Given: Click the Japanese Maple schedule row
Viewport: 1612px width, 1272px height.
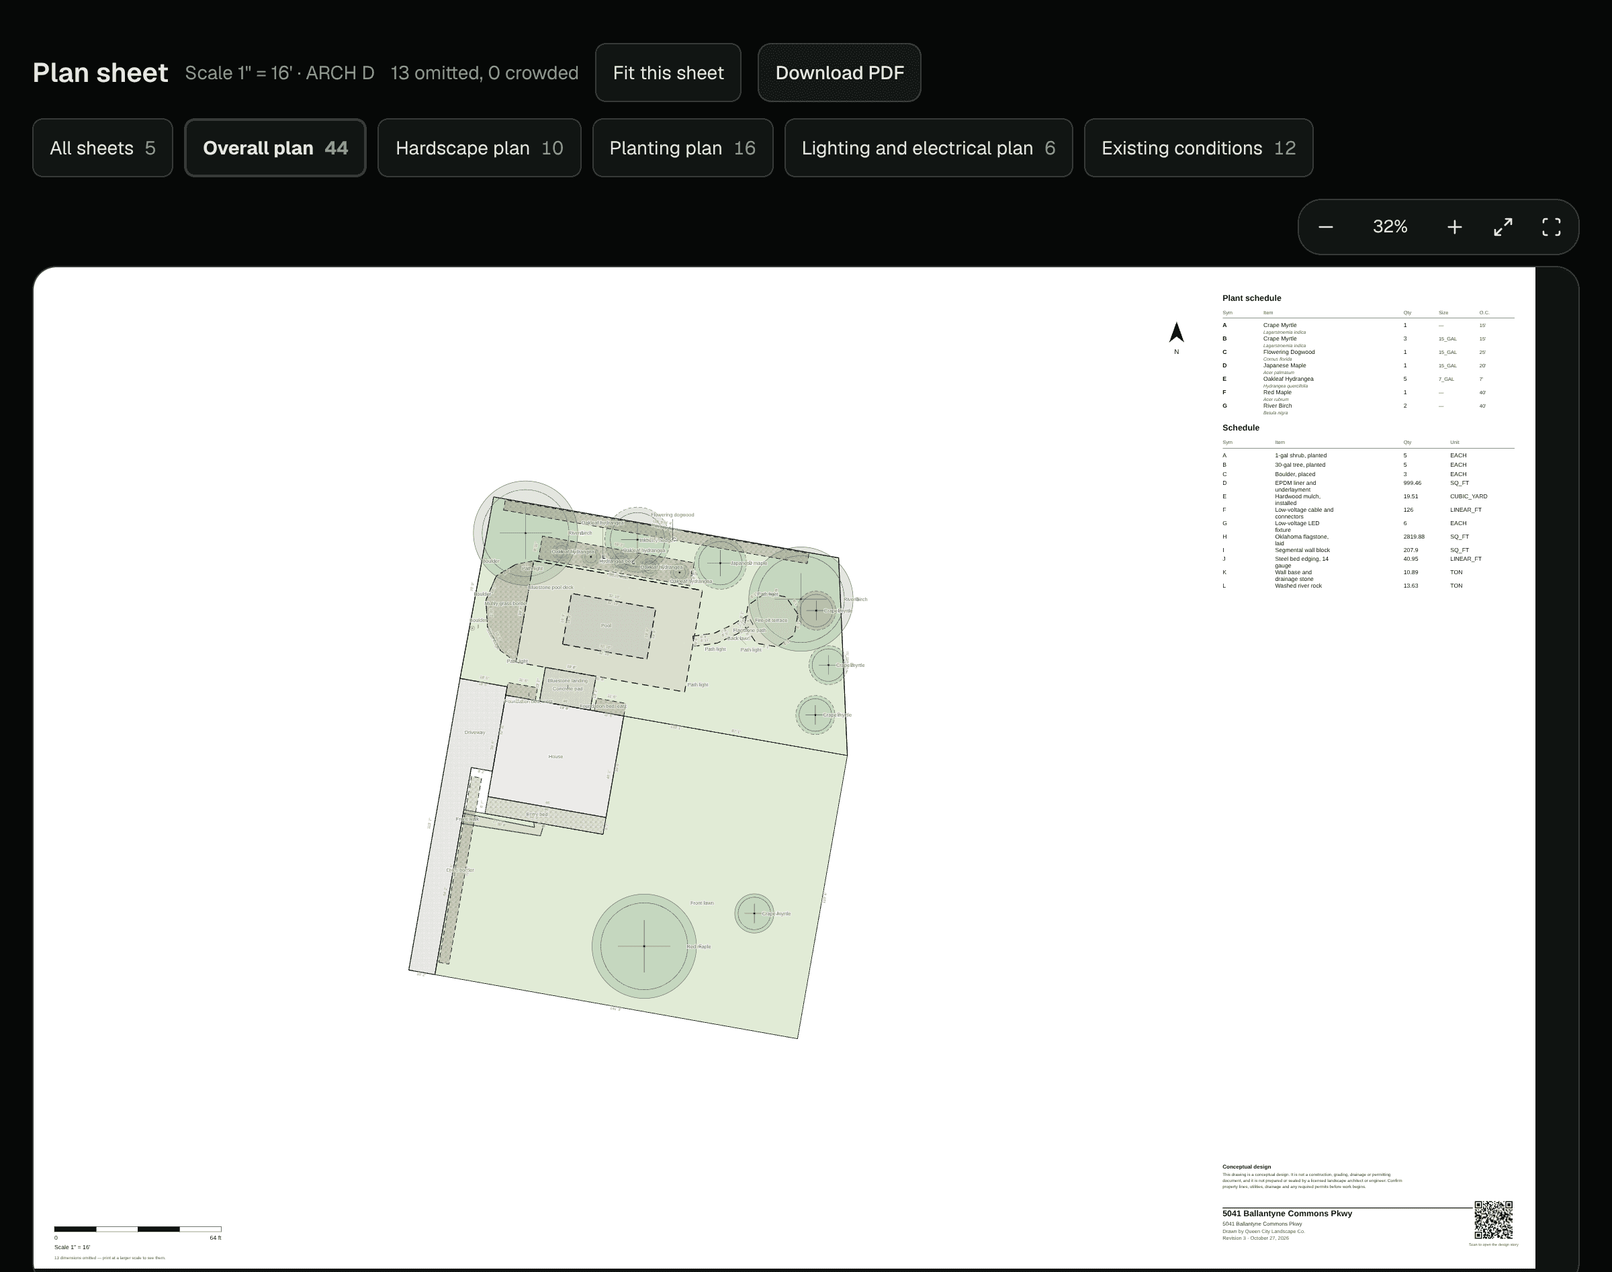Looking at the screenshot, I should [x=1368, y=369].
